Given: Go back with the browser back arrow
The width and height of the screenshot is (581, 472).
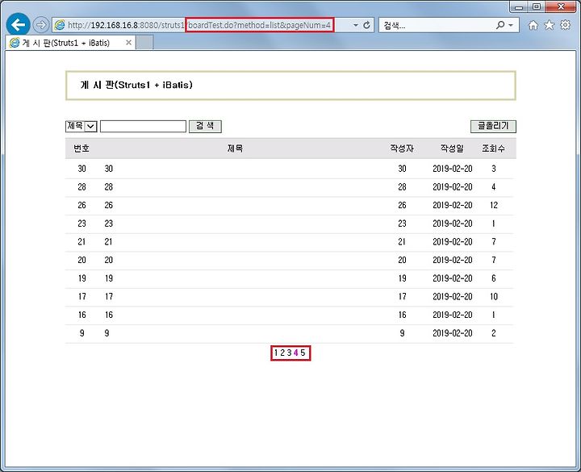Looking at the screenshot, I should point(18,25).
